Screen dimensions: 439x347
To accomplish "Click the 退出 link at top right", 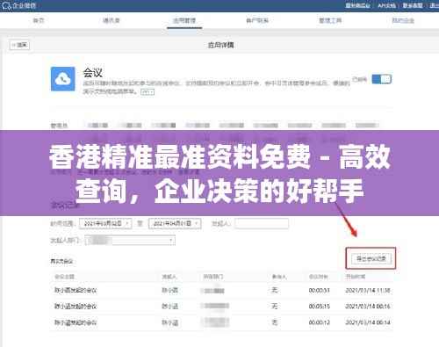I will [435, 5].
